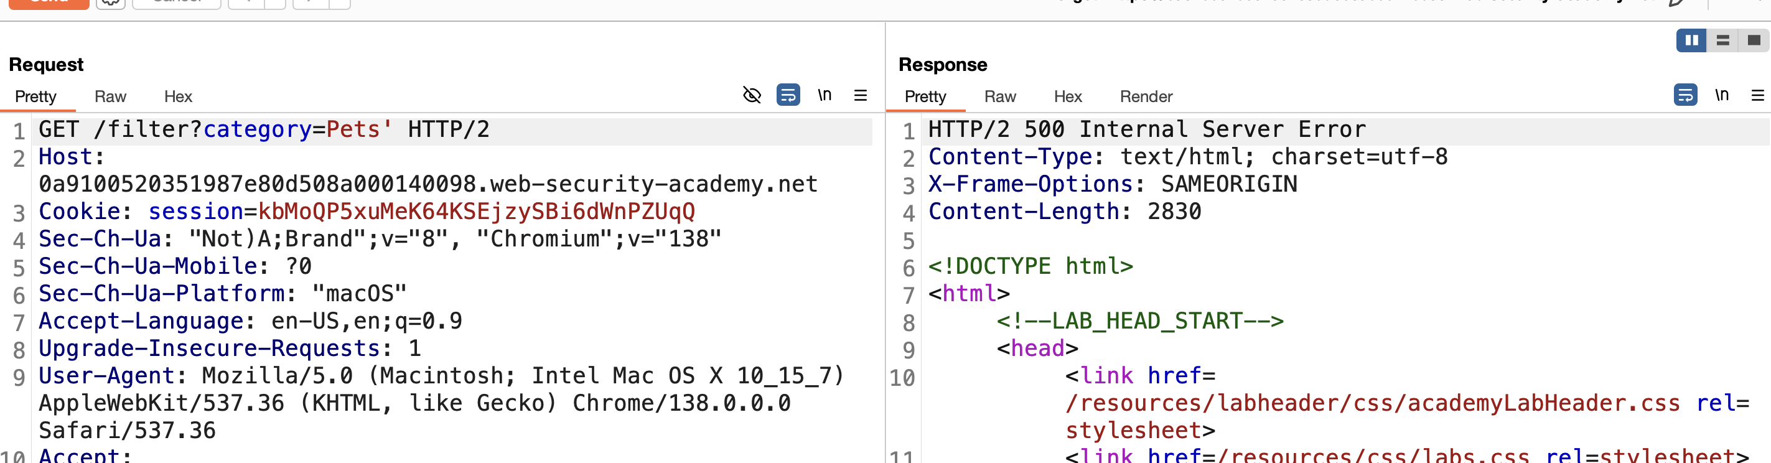
Task: Click the Host header name in request
Action: 72,157
